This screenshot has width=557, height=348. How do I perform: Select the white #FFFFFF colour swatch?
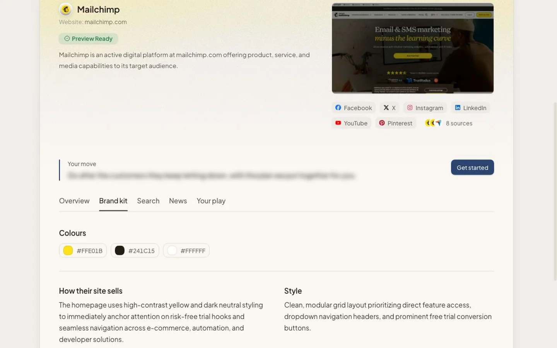click(x=186, y=251)
